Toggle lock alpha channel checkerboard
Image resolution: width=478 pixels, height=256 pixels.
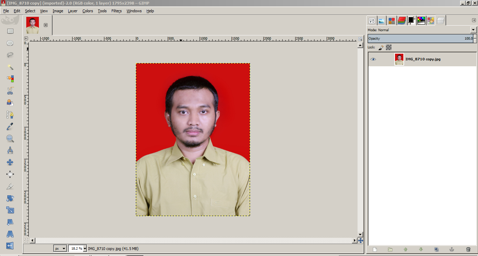click(389, 47)
